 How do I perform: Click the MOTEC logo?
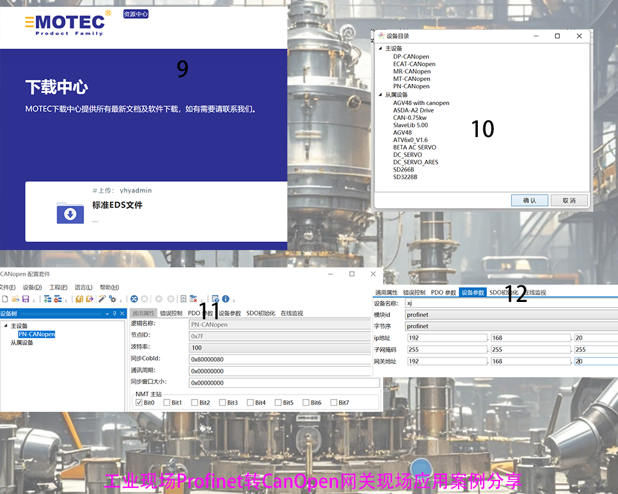point(69,23)
